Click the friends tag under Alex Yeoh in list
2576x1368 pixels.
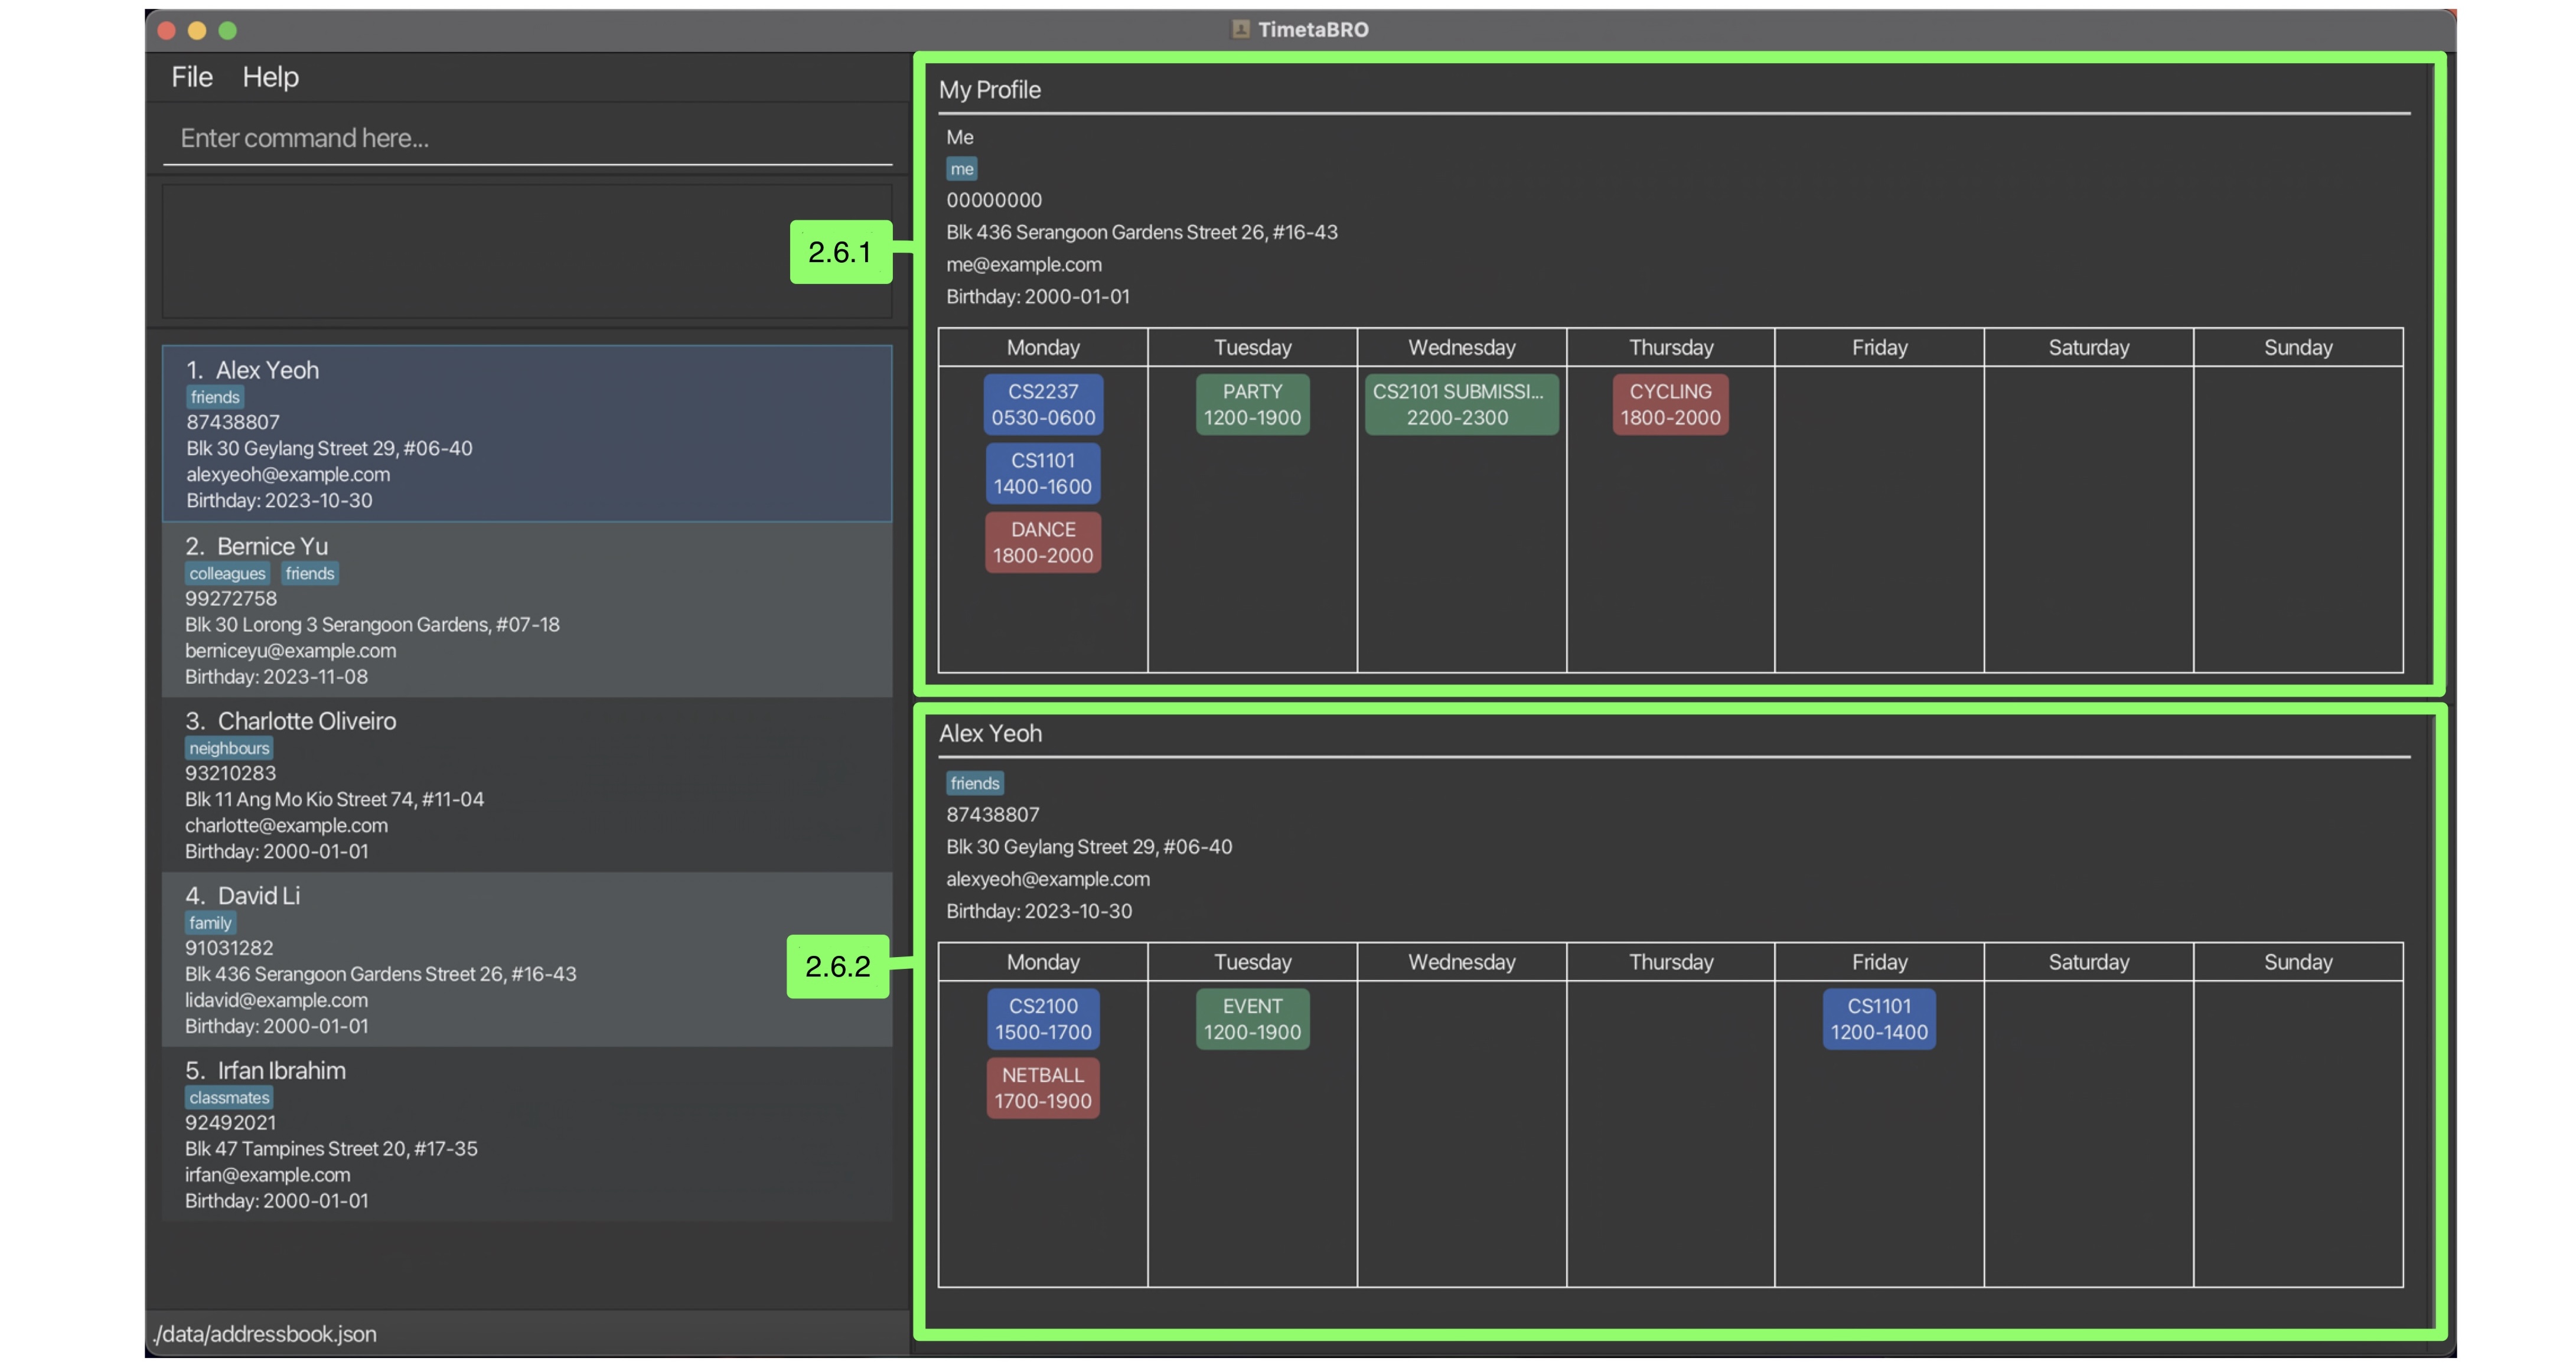tap(215, 397)
